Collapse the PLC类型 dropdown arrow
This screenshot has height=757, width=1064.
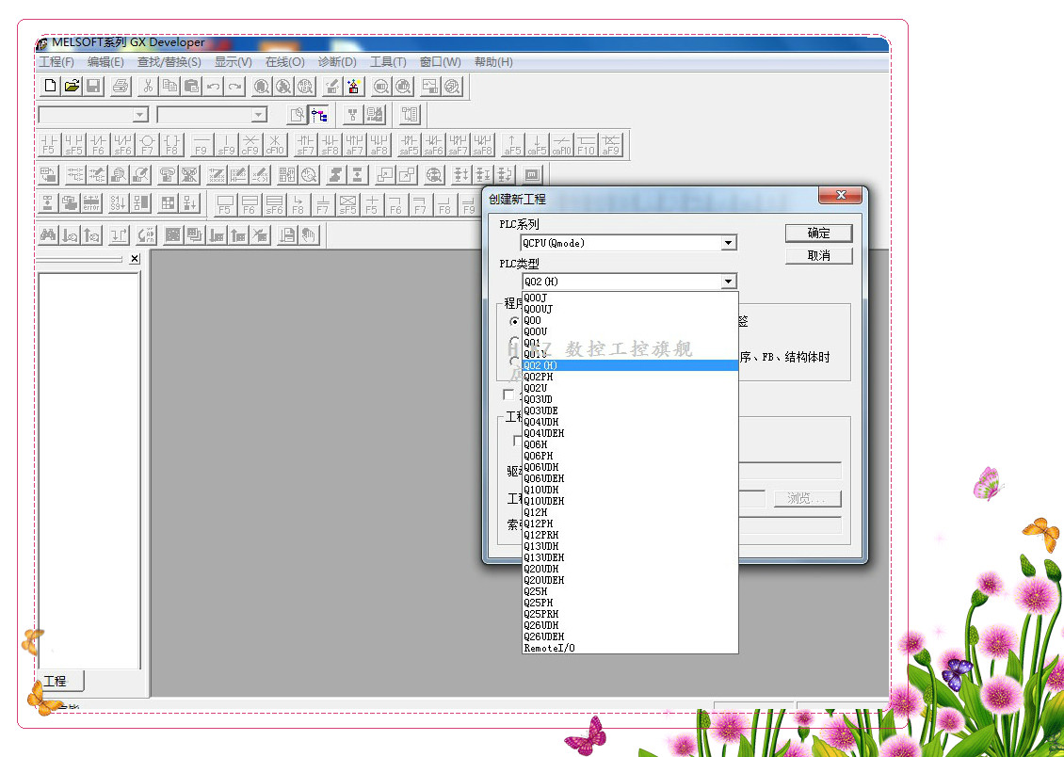click(x=728, y=281)
